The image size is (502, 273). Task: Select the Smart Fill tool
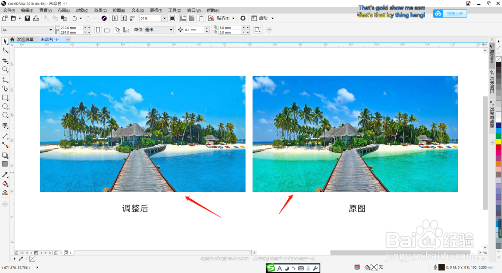pyautogui.click(x=5, y=193)
